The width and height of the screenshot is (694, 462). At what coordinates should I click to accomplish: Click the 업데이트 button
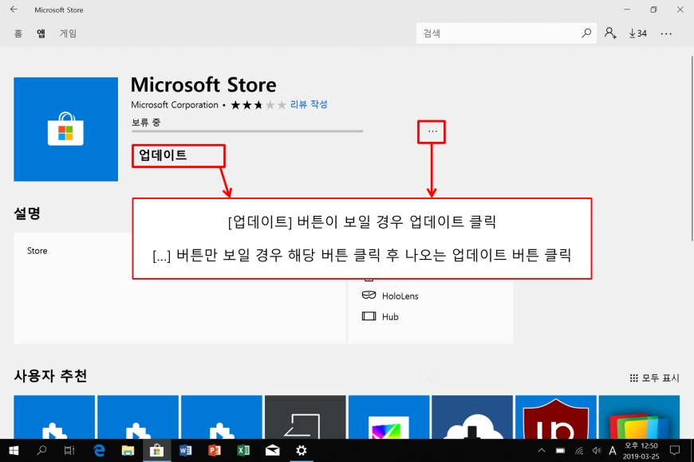pyautogui.click(x=179, y=155)
